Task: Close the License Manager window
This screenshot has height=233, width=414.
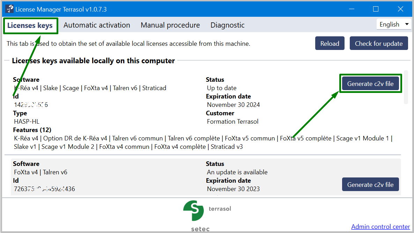Action: [400, 9]
